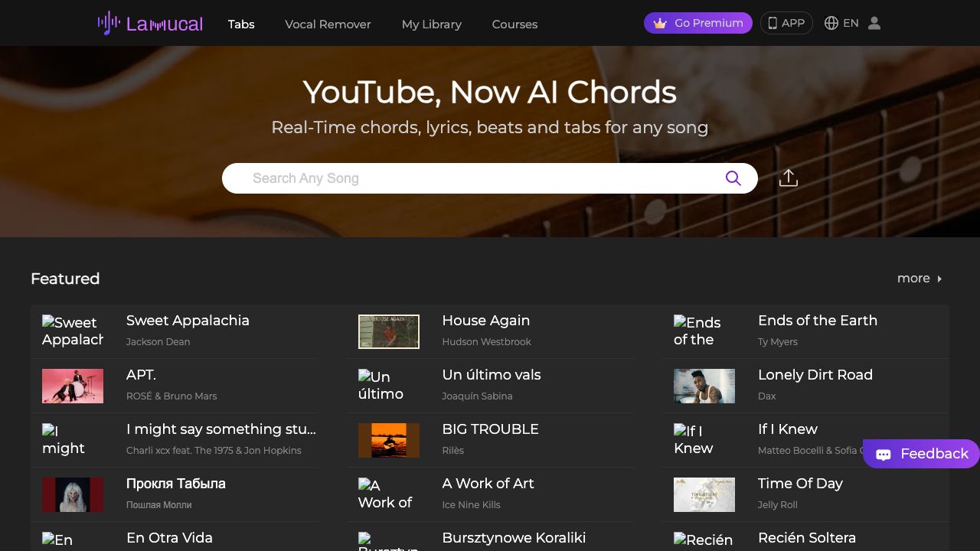Open the Vocal Remover page
The width and height of the screenshot is (980, 551).
click(x=328, y=24)
